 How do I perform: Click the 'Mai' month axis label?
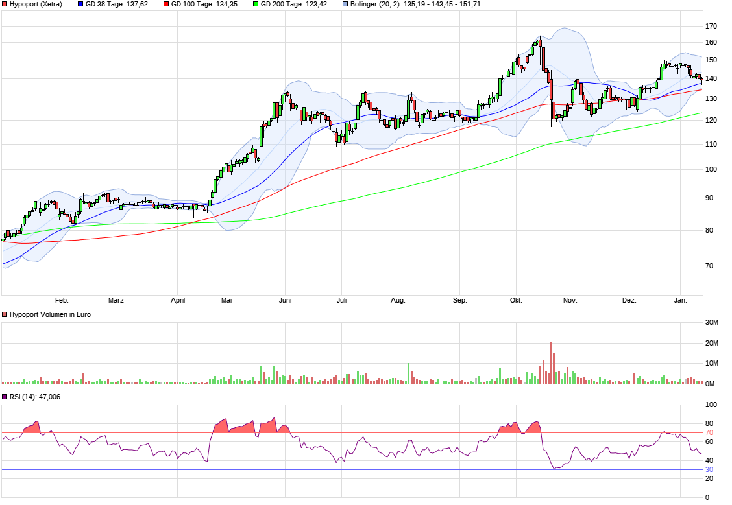[226, 300]
